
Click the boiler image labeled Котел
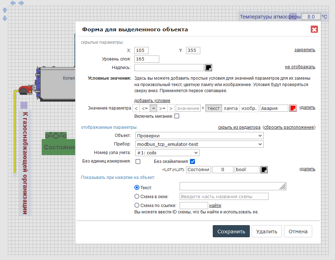tap(57, 84)
